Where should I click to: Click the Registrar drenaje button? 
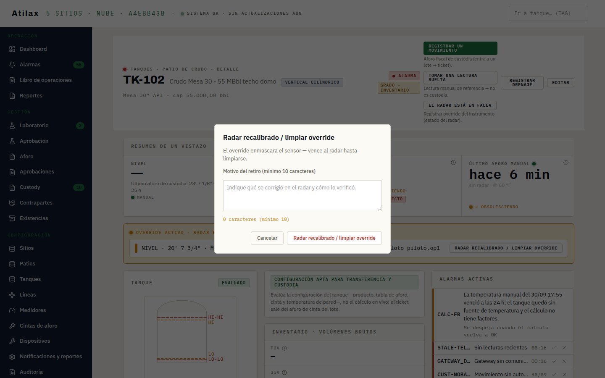pos(522,83)
